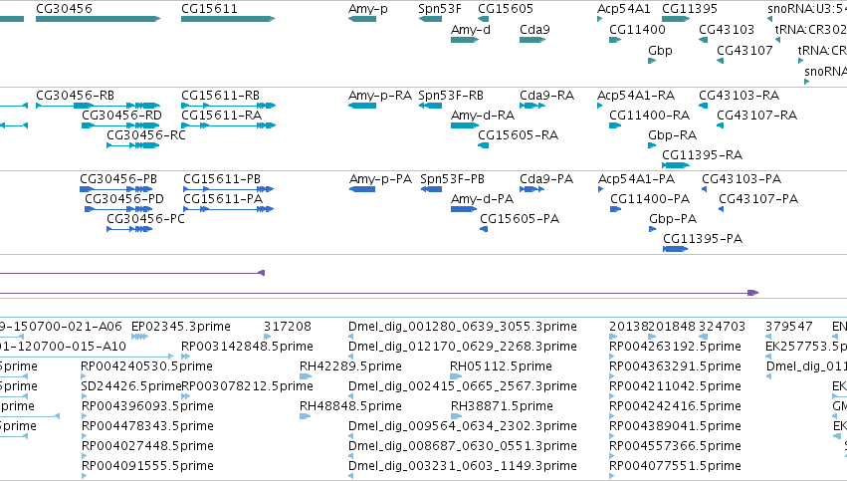Click the RH38871.5prime feature label
The height and width of the screenshot is (481, 847).
502,406
